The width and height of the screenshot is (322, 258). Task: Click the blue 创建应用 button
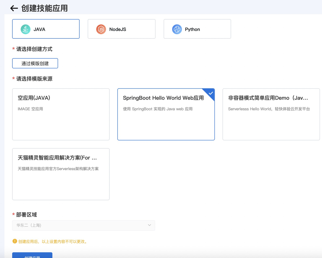[x=32, y=255]
